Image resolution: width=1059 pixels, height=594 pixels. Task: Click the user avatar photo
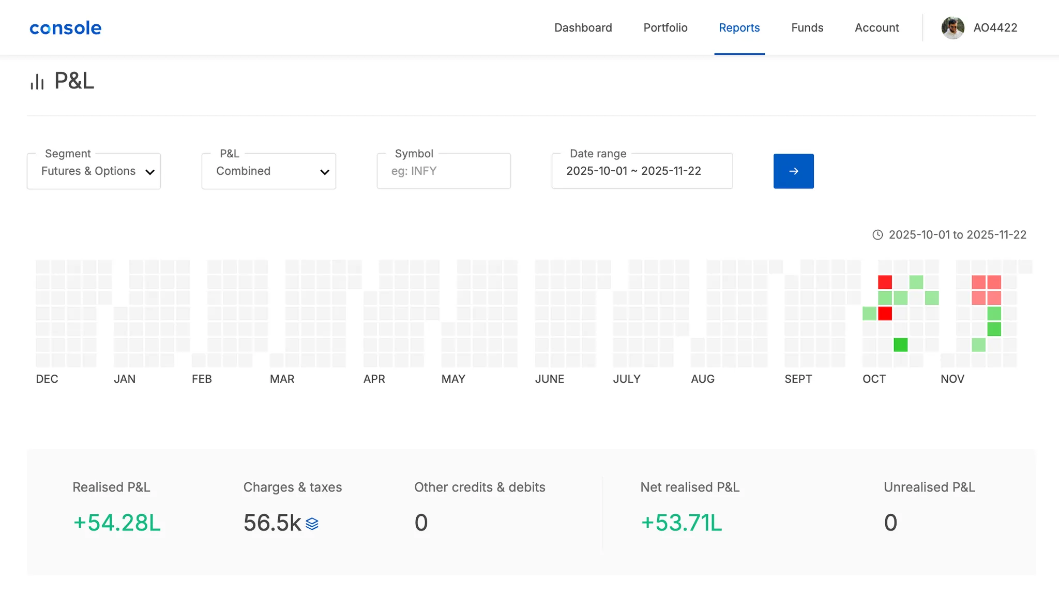(x=952, y=28)
